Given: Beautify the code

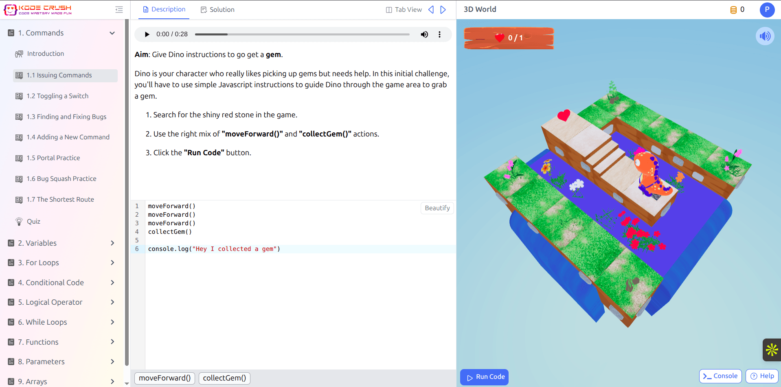Looking at the screenshot, I should coord(437,208).
